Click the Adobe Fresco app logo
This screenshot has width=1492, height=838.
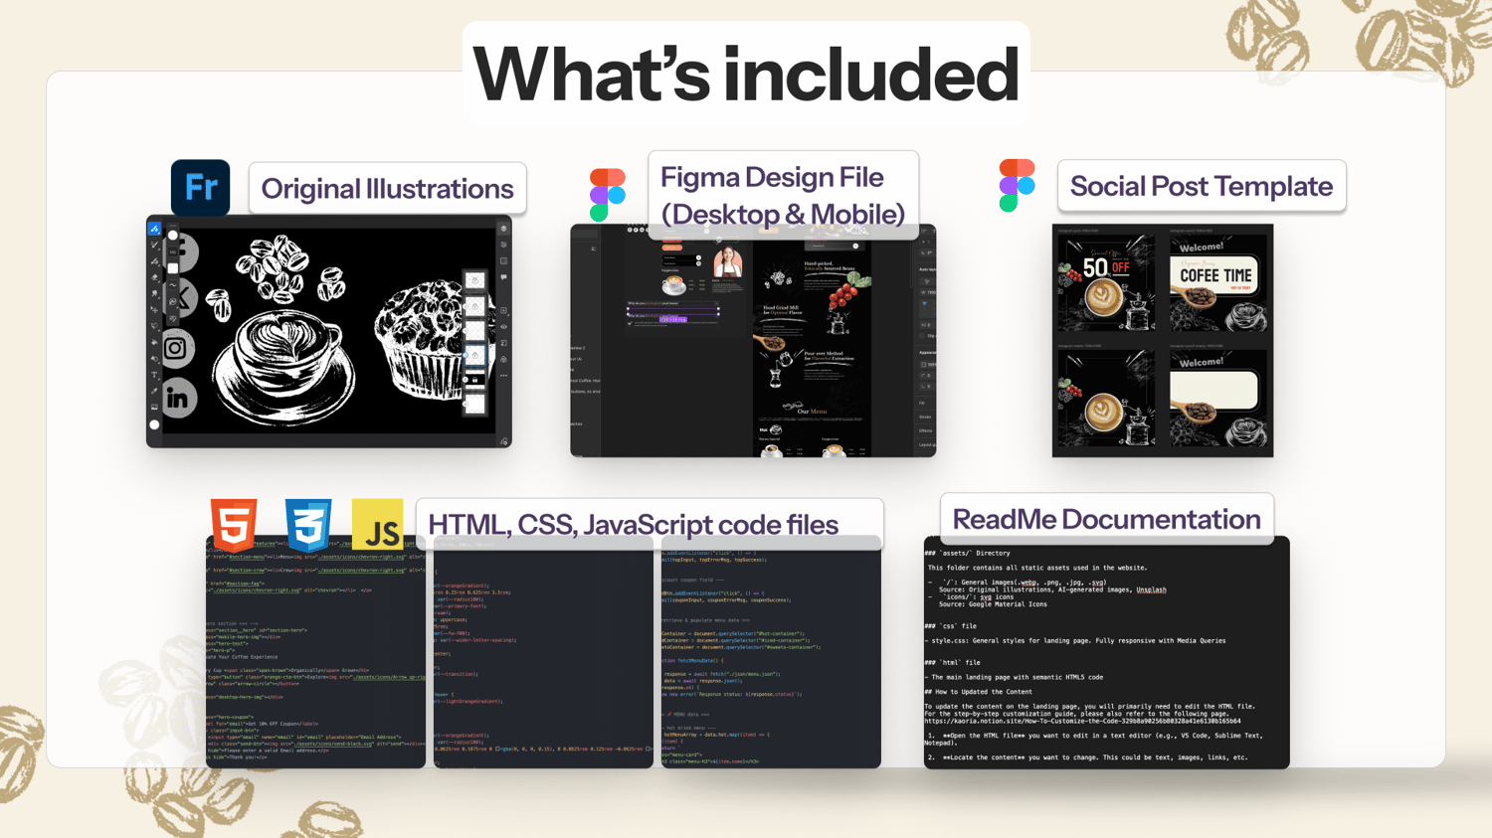(x=200, y=187)
